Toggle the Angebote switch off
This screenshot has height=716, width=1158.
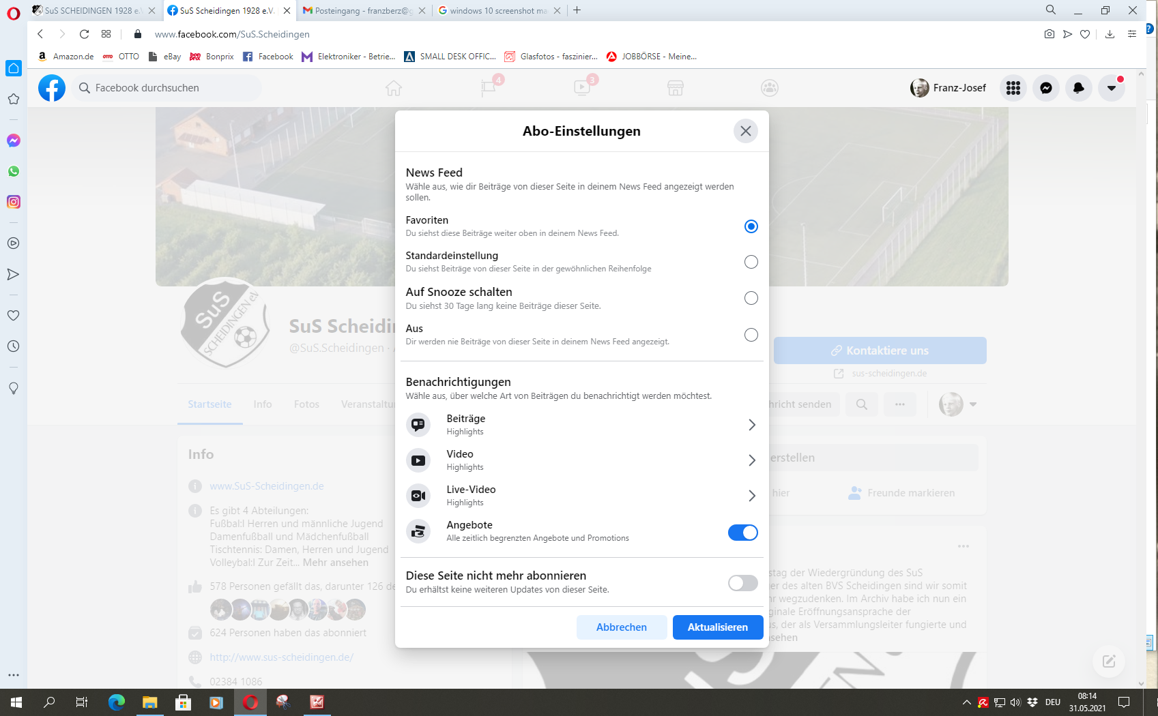point(742,533)
